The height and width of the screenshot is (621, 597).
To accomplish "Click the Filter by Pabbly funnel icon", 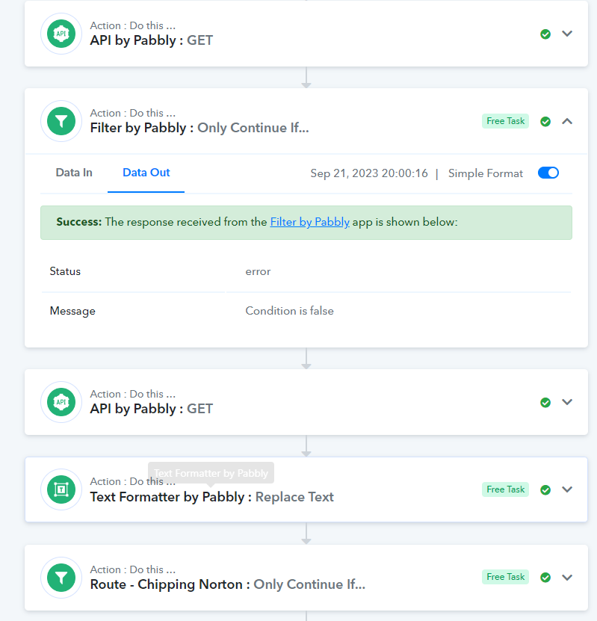I will click(61, 121).
